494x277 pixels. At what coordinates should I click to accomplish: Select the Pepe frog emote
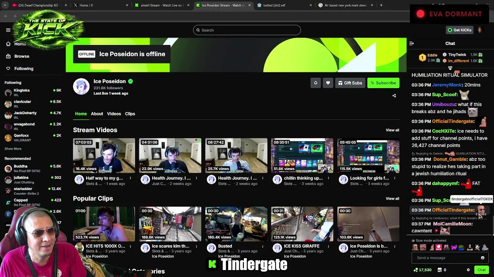(x=462, y=247)
